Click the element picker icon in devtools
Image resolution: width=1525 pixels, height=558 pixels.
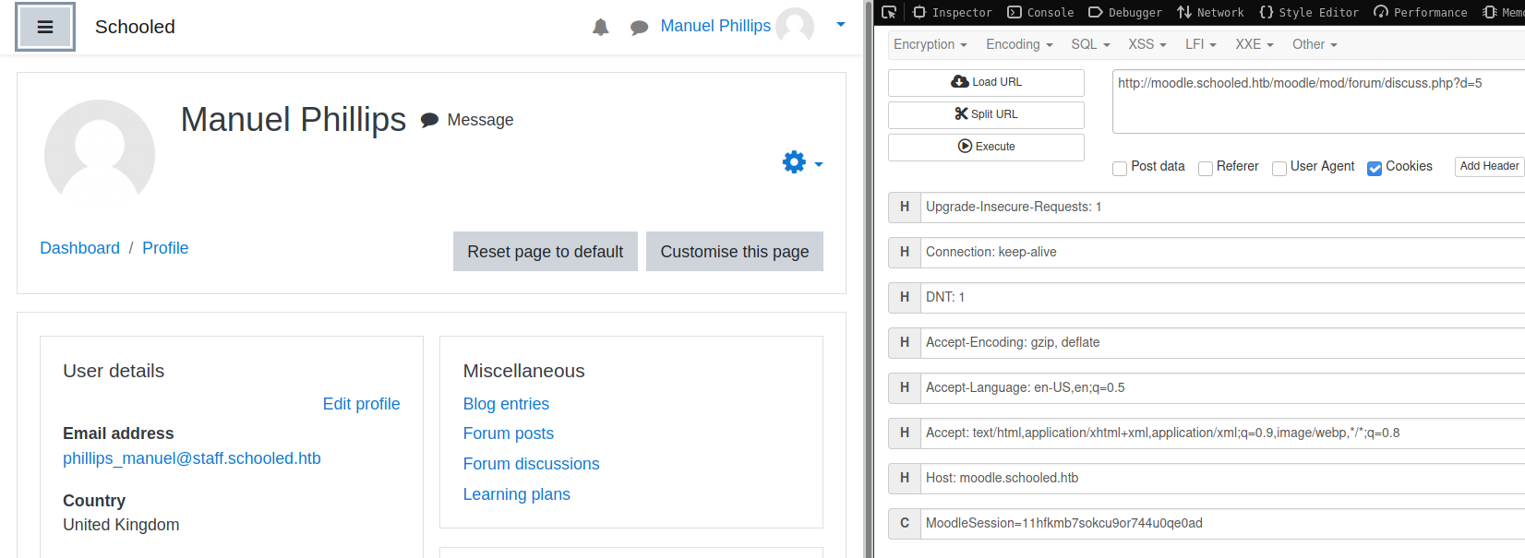point(889,12)
